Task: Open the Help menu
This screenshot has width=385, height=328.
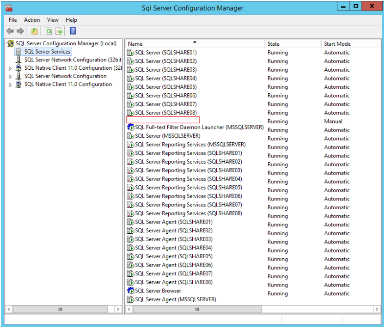Action: click(71, 20)
